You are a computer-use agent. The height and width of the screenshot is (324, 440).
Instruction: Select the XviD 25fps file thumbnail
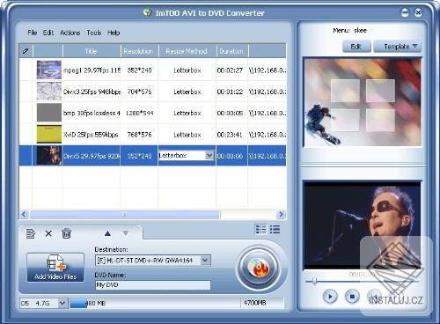pyautogui.click(x=49, y=134)
